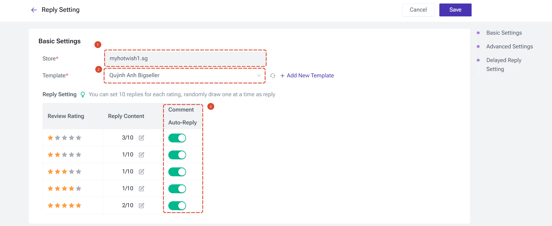The height and width of the screenshot is (226, 552).
Task: Jump to Advanced Settings section
Action: coord(510,46)
